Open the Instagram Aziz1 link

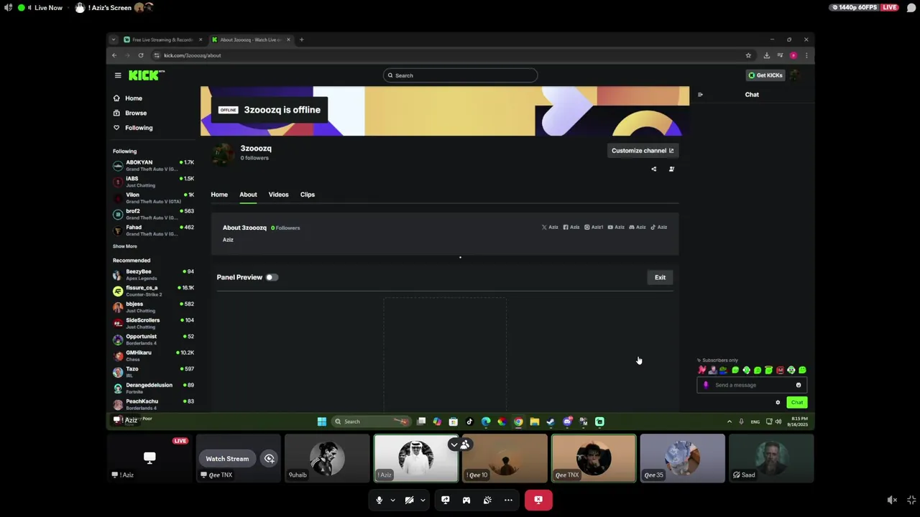[594, 227]
